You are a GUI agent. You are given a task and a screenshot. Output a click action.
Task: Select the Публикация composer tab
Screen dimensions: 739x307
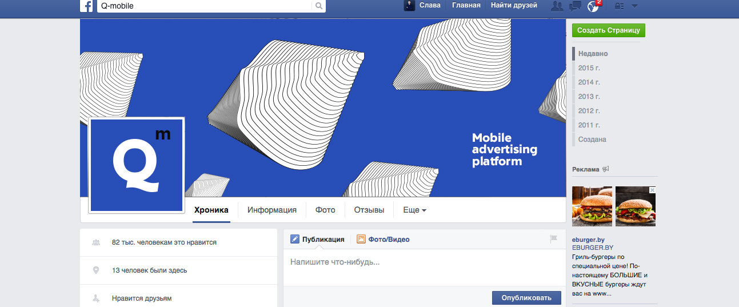(x=317, y=240)
